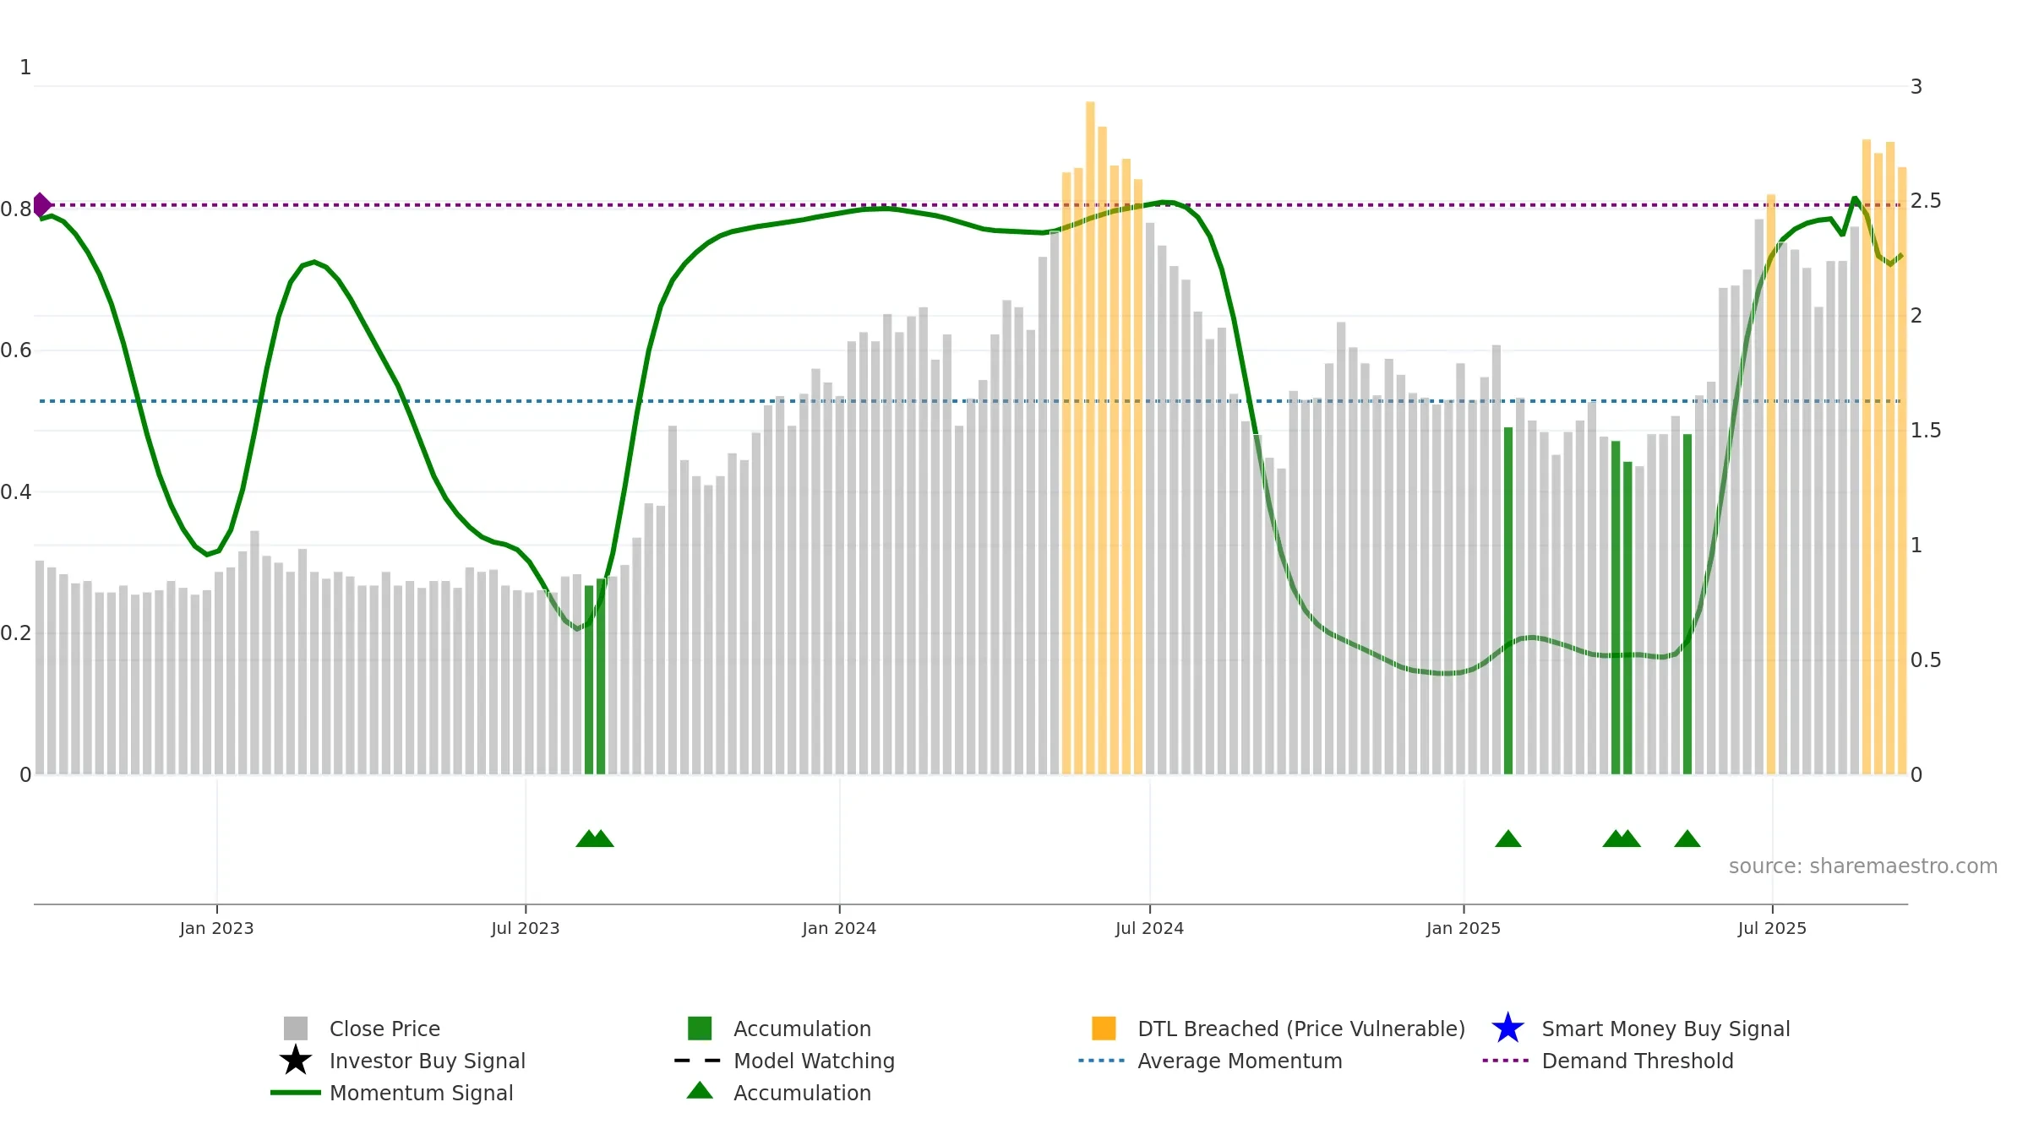Click the tallest orange bar near Jul 2024

[1090, 437]
